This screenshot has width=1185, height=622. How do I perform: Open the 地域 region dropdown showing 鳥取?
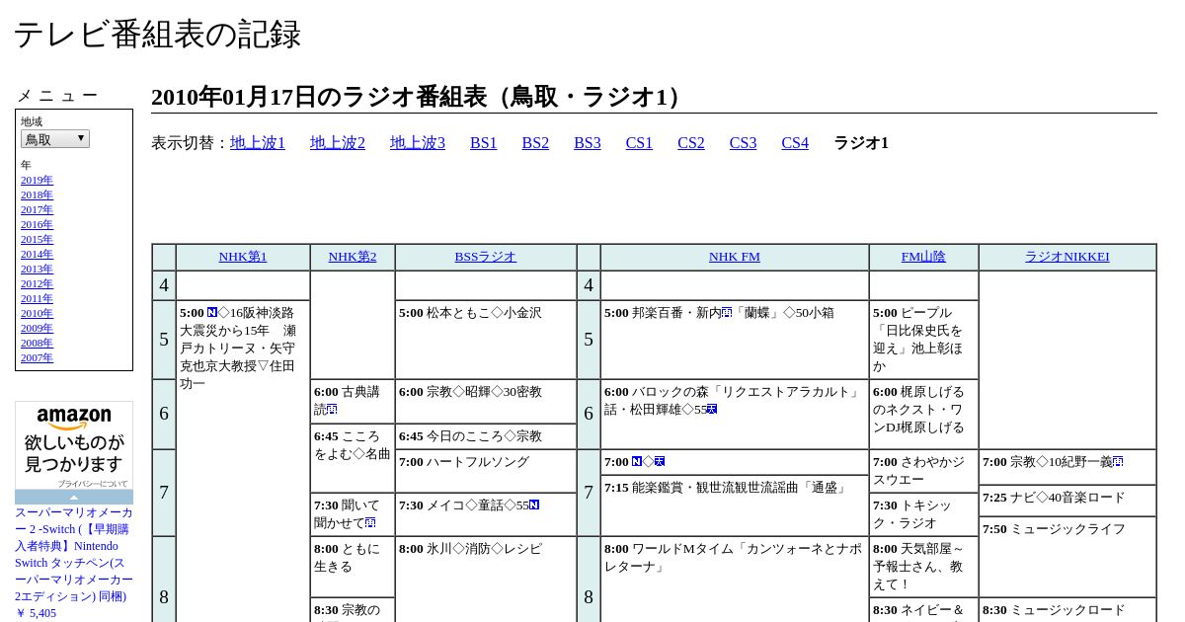[55, 139]
